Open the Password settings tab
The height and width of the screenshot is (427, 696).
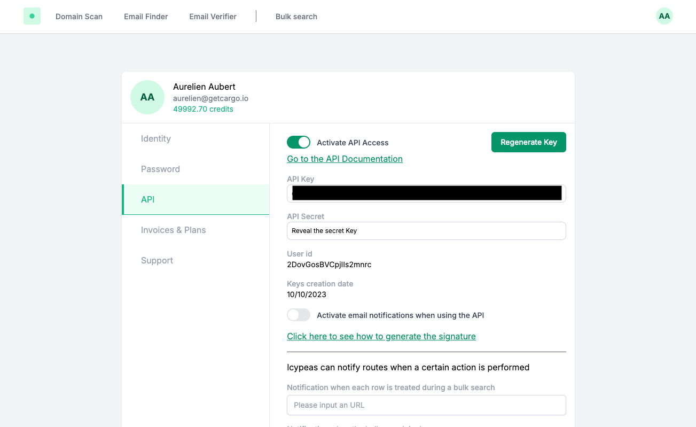[195, 169]
